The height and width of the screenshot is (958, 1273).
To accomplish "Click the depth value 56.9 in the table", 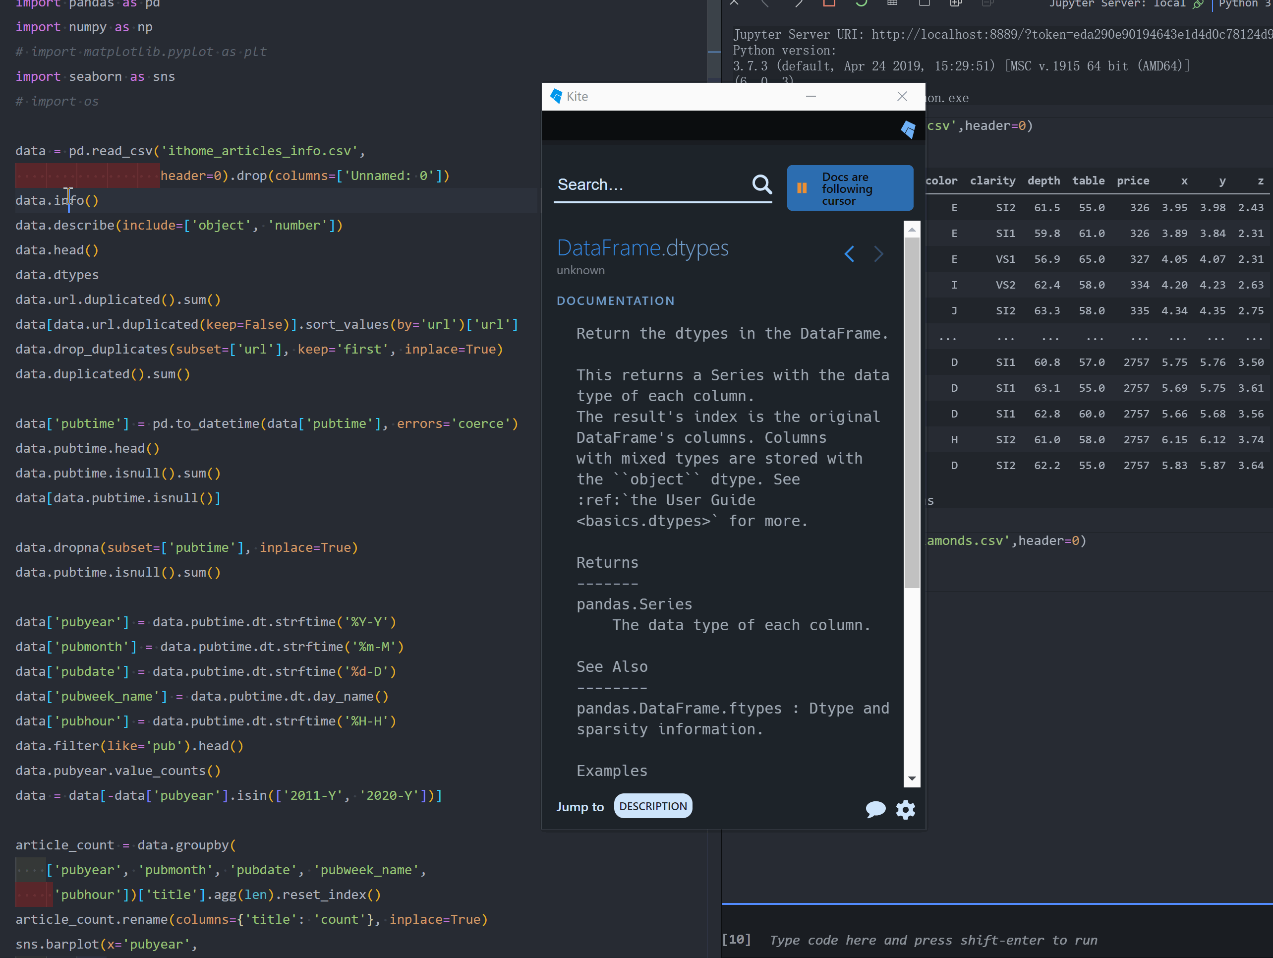I will pos(1047,259).
